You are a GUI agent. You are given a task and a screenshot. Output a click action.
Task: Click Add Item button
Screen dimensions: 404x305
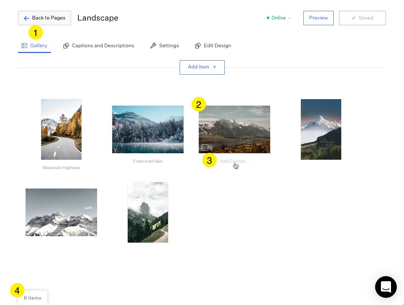(202, 67)
